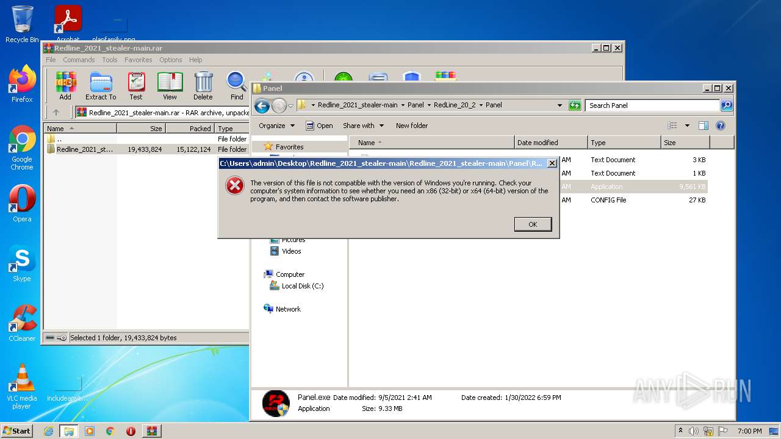The height and width of the screenshot is (439, 781).
Task: Open the recent pages dropdown in Explorer
Action: 291,105
